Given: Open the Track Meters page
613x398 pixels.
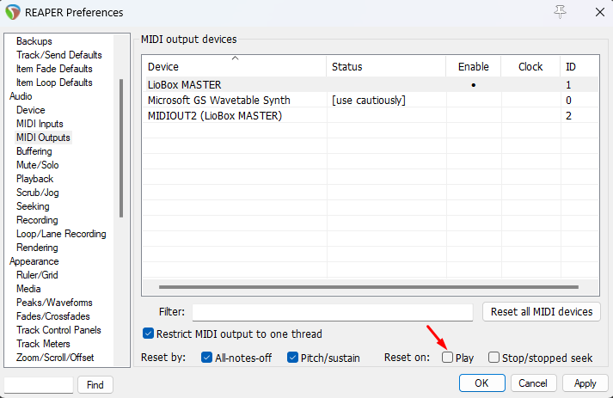Looking at the screenshot, I should 43,344.
